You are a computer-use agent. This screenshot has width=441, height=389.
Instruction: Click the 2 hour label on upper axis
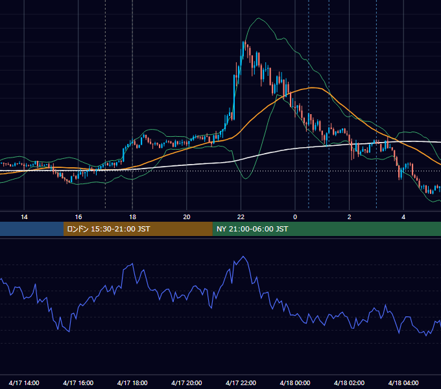pos(350,217)
